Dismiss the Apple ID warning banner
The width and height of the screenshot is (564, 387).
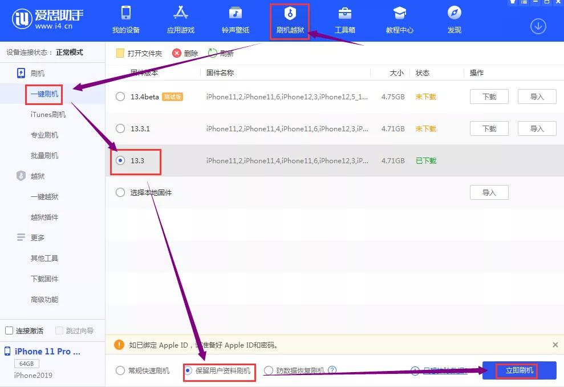tap(555, 345)
